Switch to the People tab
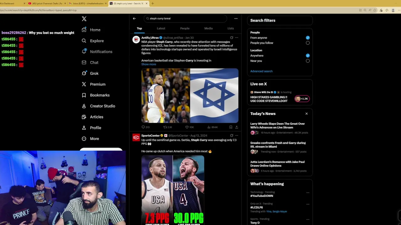Image resolution: width=401 pixels, height=225 pixels. click(185, 28)
